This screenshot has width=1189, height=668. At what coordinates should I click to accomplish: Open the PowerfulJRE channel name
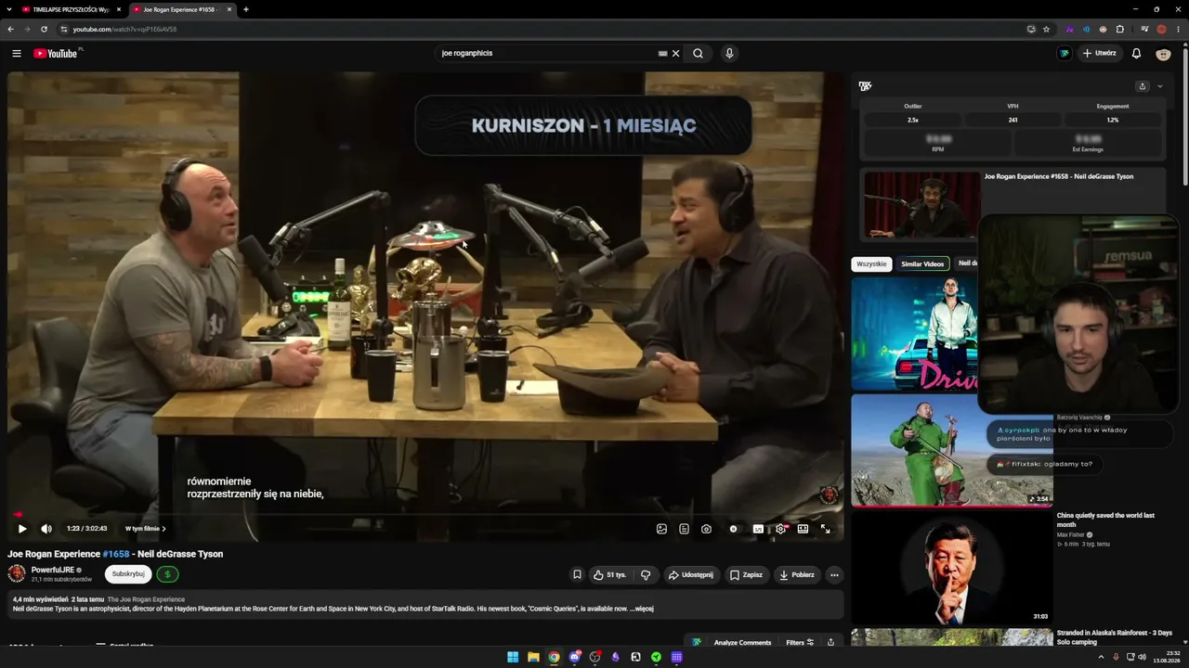tap(52, 570)
